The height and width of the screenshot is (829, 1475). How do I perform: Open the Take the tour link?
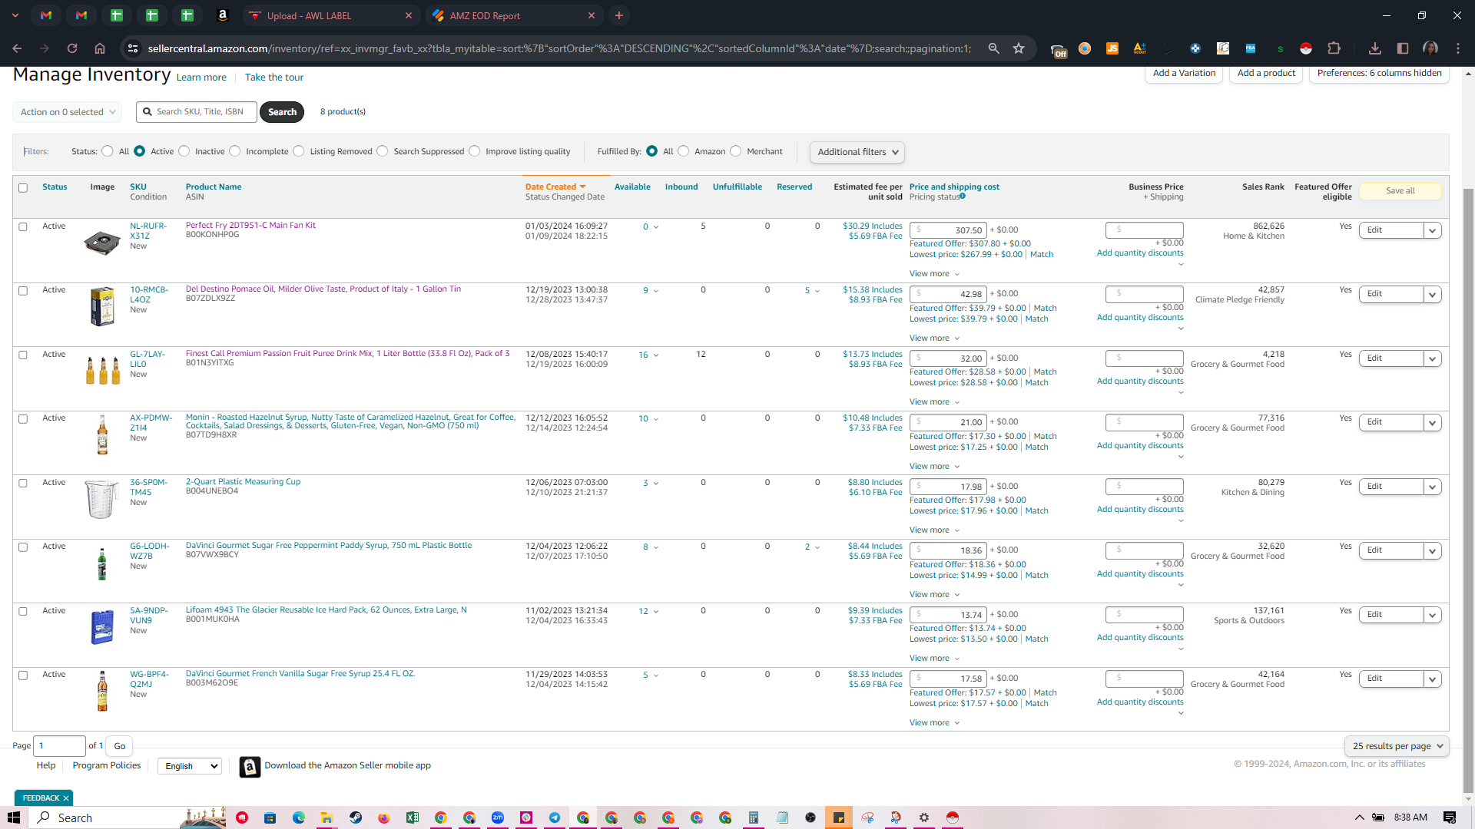274,78
